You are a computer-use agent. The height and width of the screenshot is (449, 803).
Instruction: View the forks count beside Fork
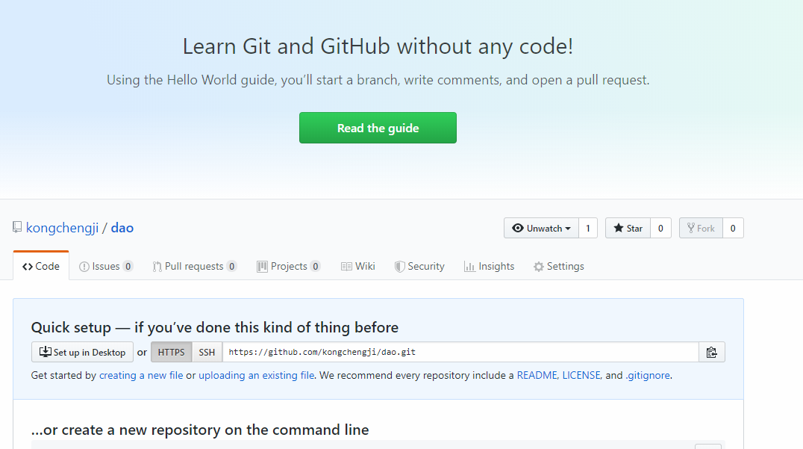[733, 228]
